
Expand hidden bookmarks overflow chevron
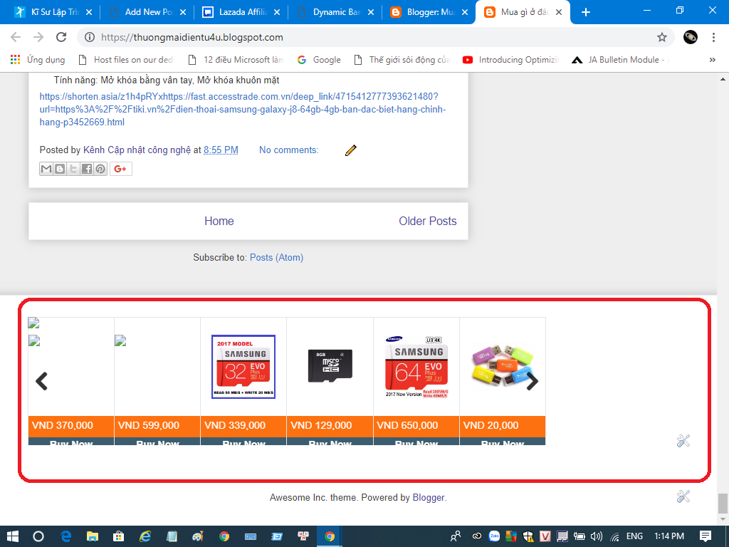[712, 60]
